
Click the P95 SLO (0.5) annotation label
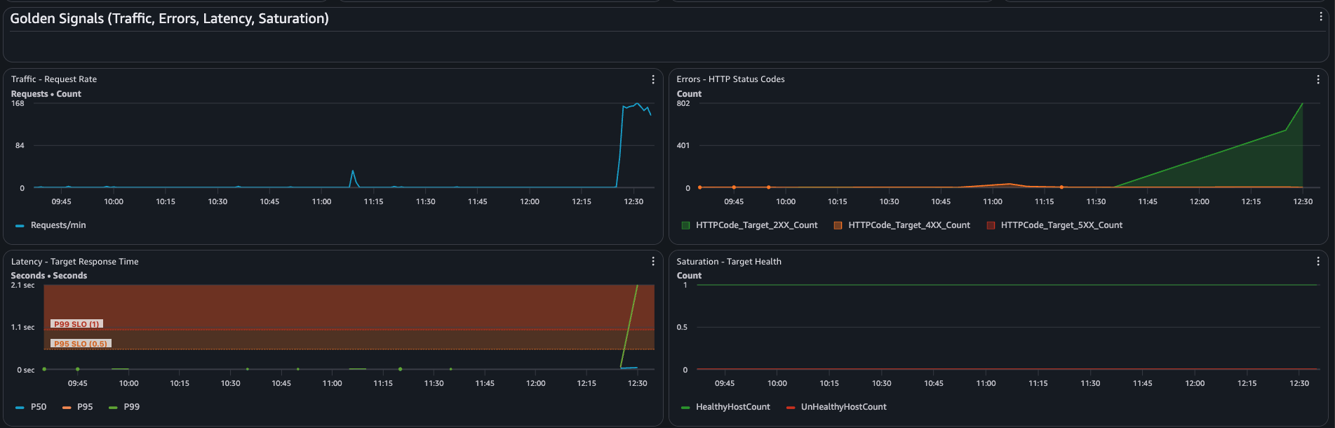81,344
